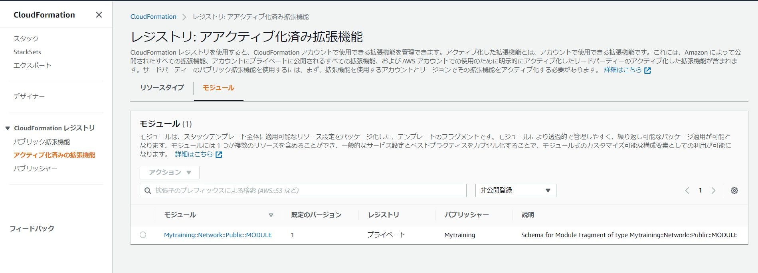Open エクスポート in the sidebar

pos(32,65)
